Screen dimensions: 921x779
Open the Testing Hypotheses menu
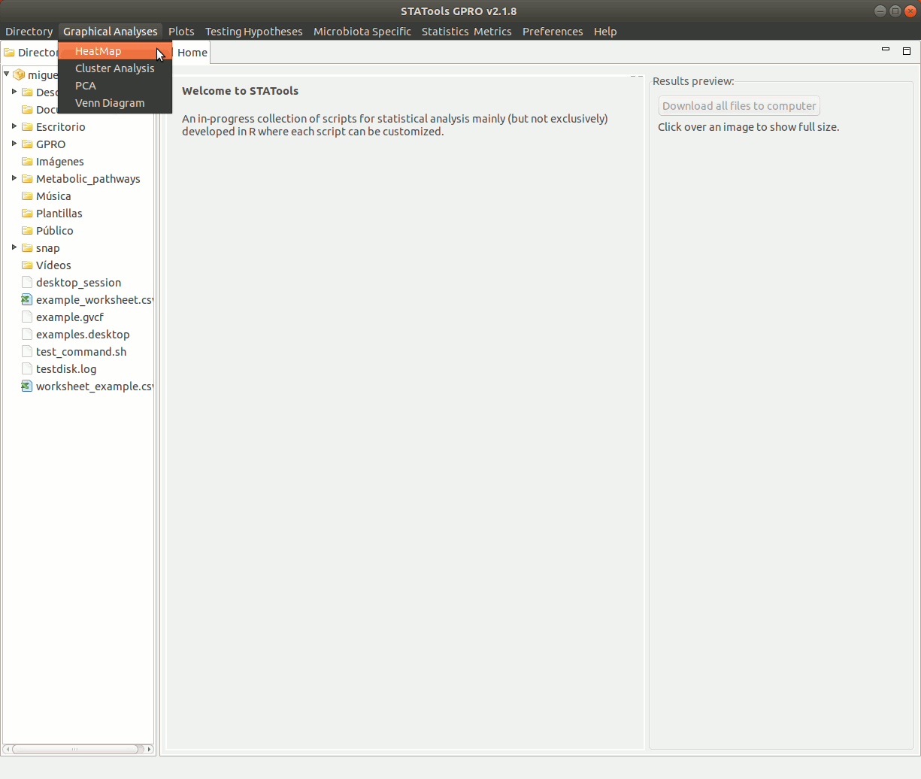tap(253, 32)
